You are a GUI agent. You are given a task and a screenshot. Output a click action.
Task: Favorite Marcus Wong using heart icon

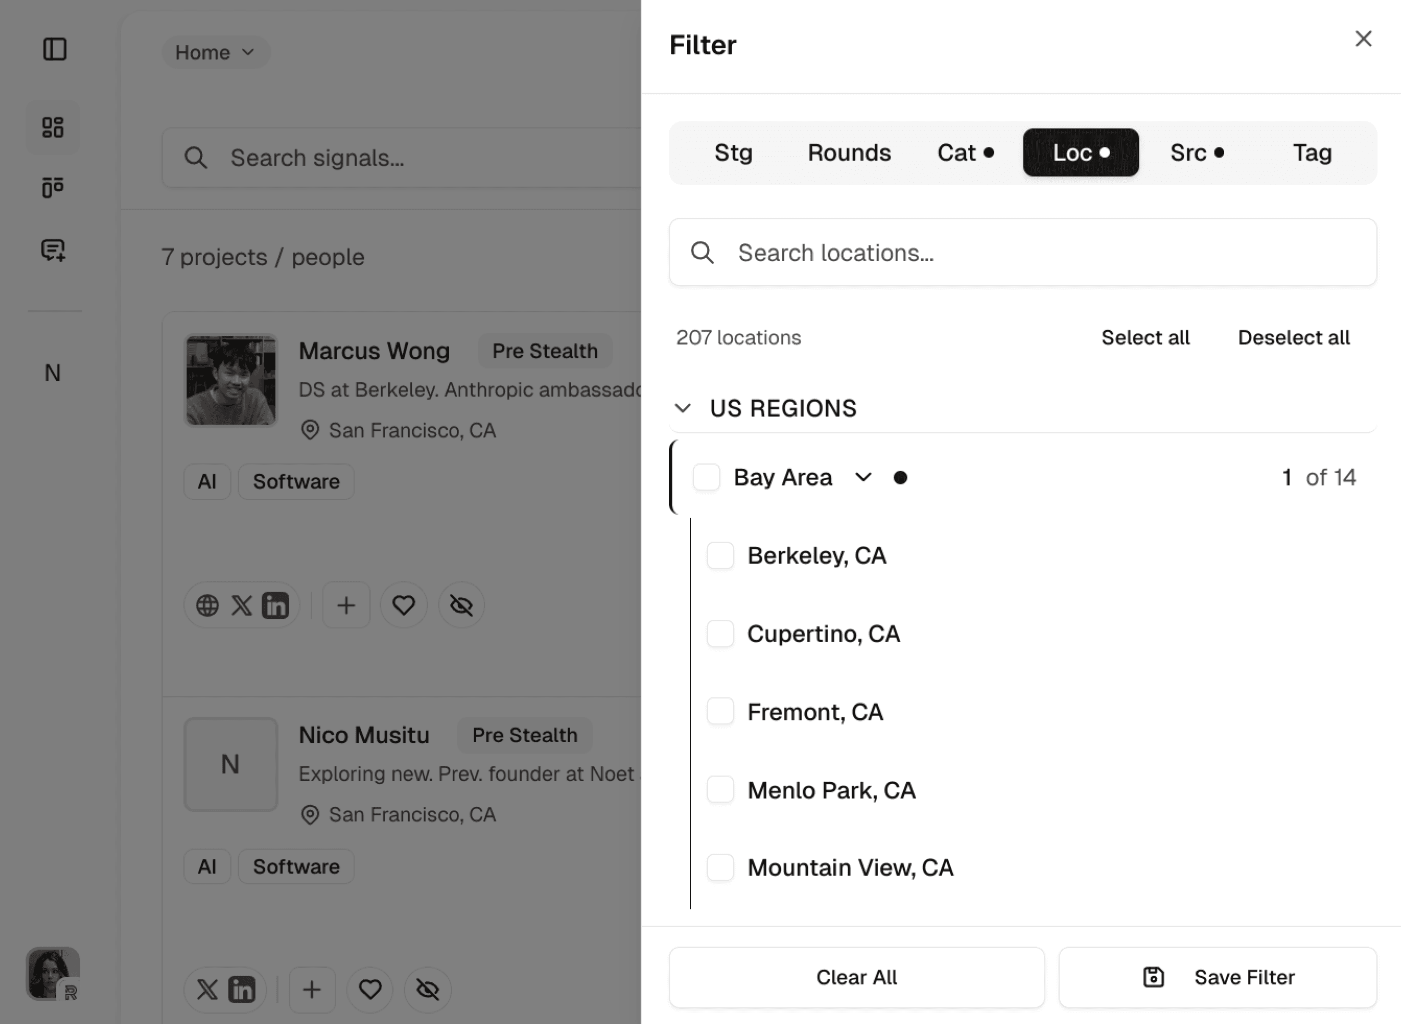(x=404, y=605)
